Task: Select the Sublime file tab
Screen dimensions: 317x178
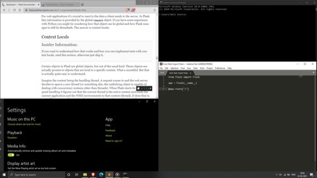Action: pos(178,73)
